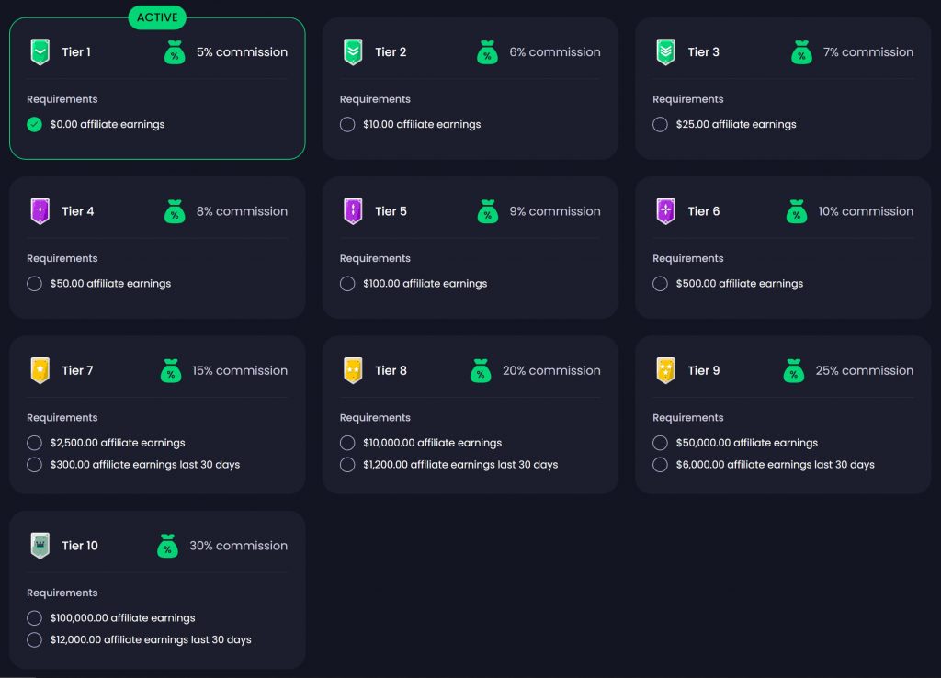The image size is (941, 678).
Task: Check the $10.00 affiliate earnings requirement
Action: point(347,124)
